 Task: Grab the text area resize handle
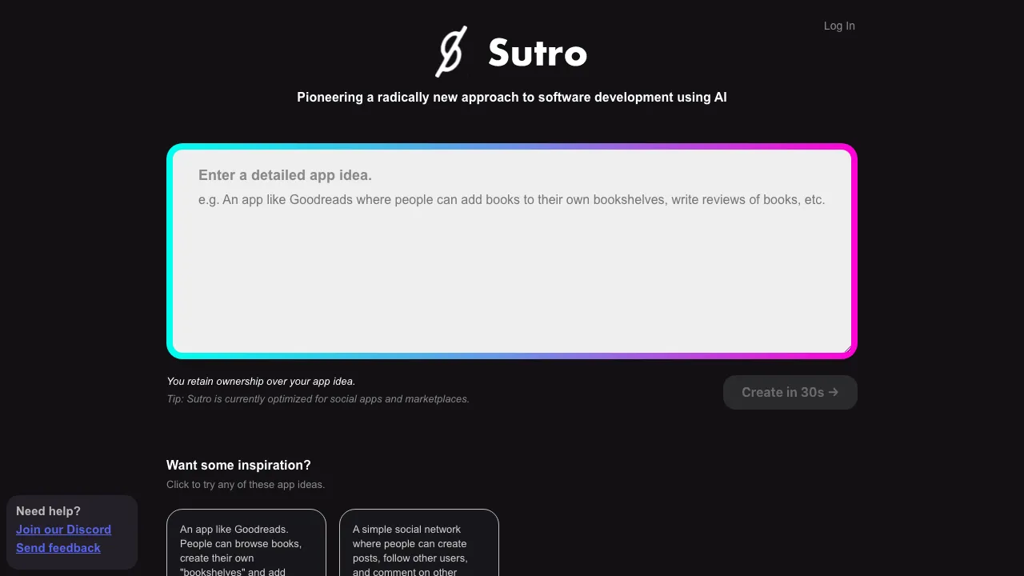[846, 348]
